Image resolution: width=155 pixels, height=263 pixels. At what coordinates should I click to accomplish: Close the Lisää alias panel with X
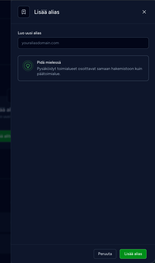(x=144, y=12)
